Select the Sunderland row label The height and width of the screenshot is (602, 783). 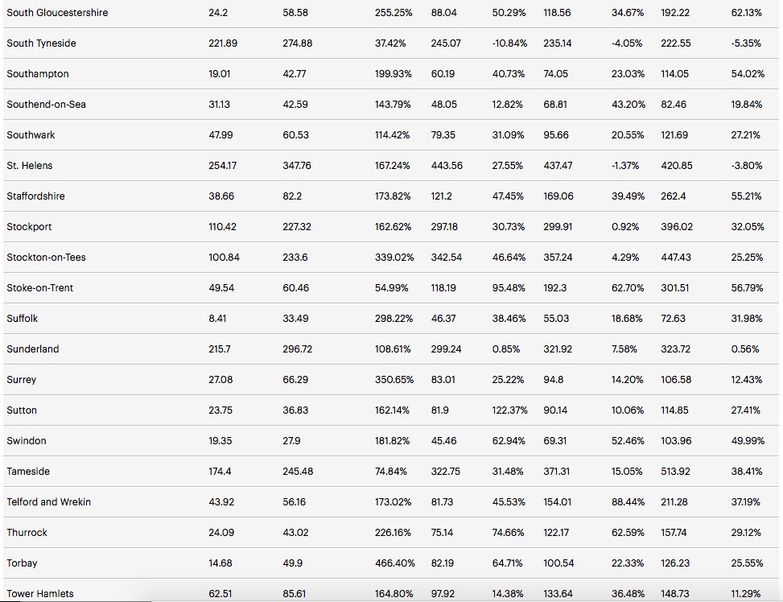[33, 349]
